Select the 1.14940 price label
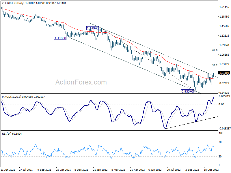The image size is (231, 173). [x=92, y=28]
